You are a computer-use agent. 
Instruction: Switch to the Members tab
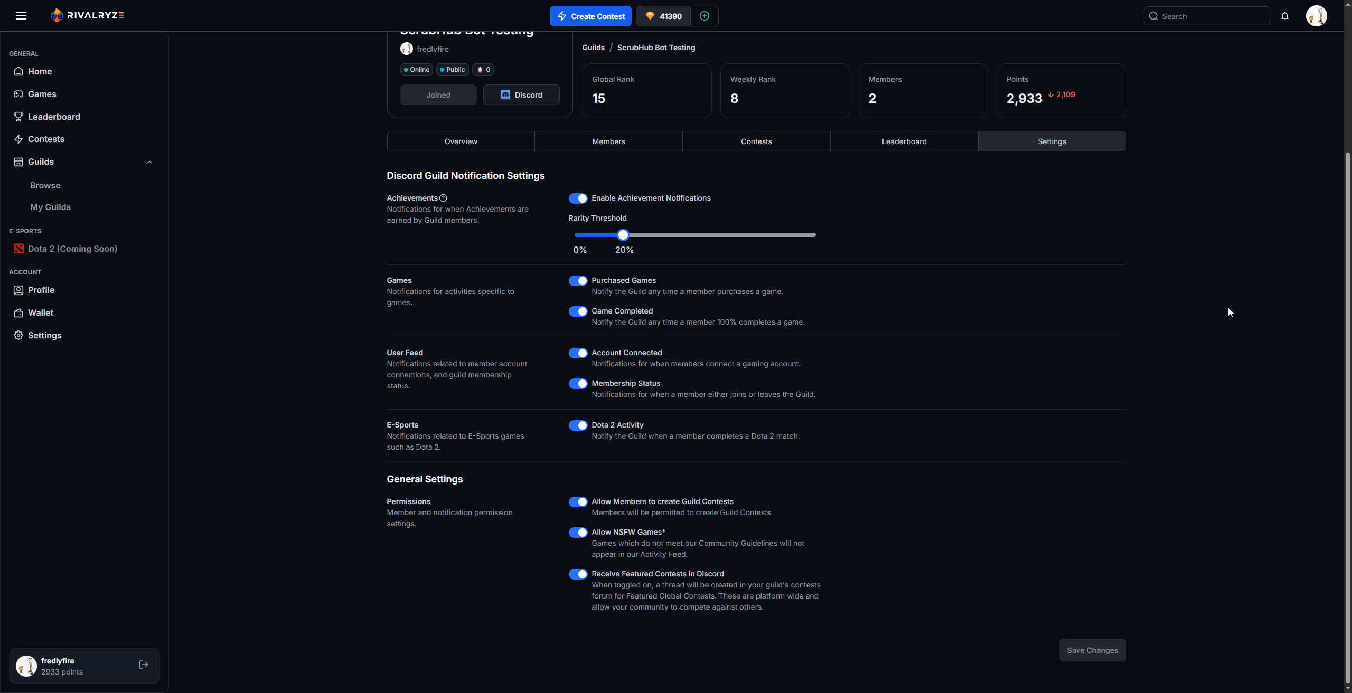tap(608, 141)
